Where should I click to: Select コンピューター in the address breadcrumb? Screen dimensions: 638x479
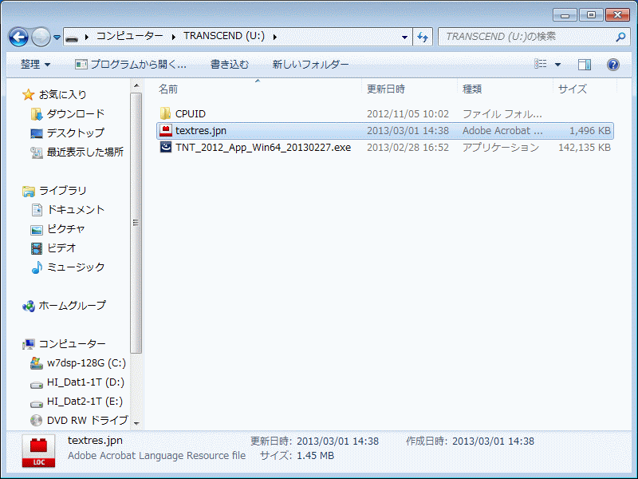click(129, 36)
